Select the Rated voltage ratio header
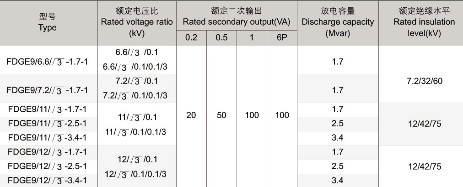The height and width of the screenshot is (187, 463). point(137,22)
